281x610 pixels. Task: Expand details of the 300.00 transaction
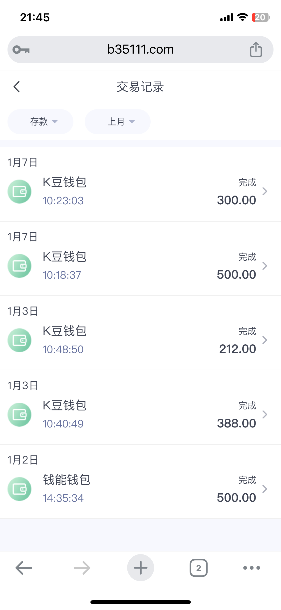click(x=265, y=192)
